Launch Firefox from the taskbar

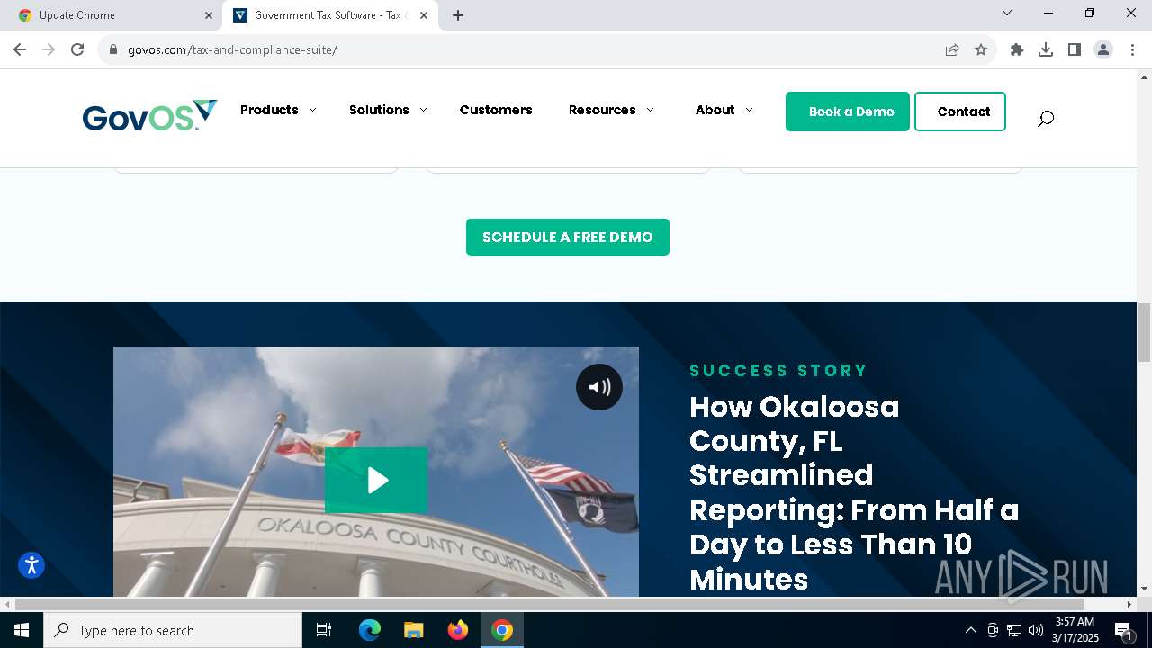pos(458,630)
